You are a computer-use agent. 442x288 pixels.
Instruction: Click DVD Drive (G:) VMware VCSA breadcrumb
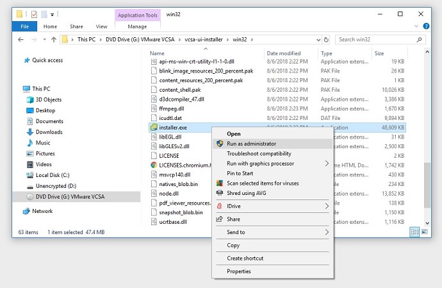140,40
